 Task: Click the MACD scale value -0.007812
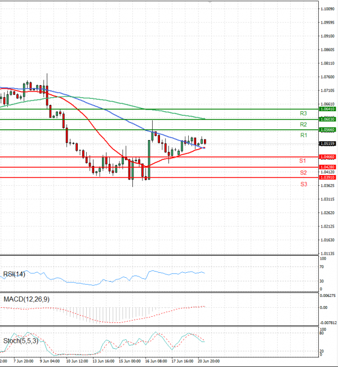328,323
